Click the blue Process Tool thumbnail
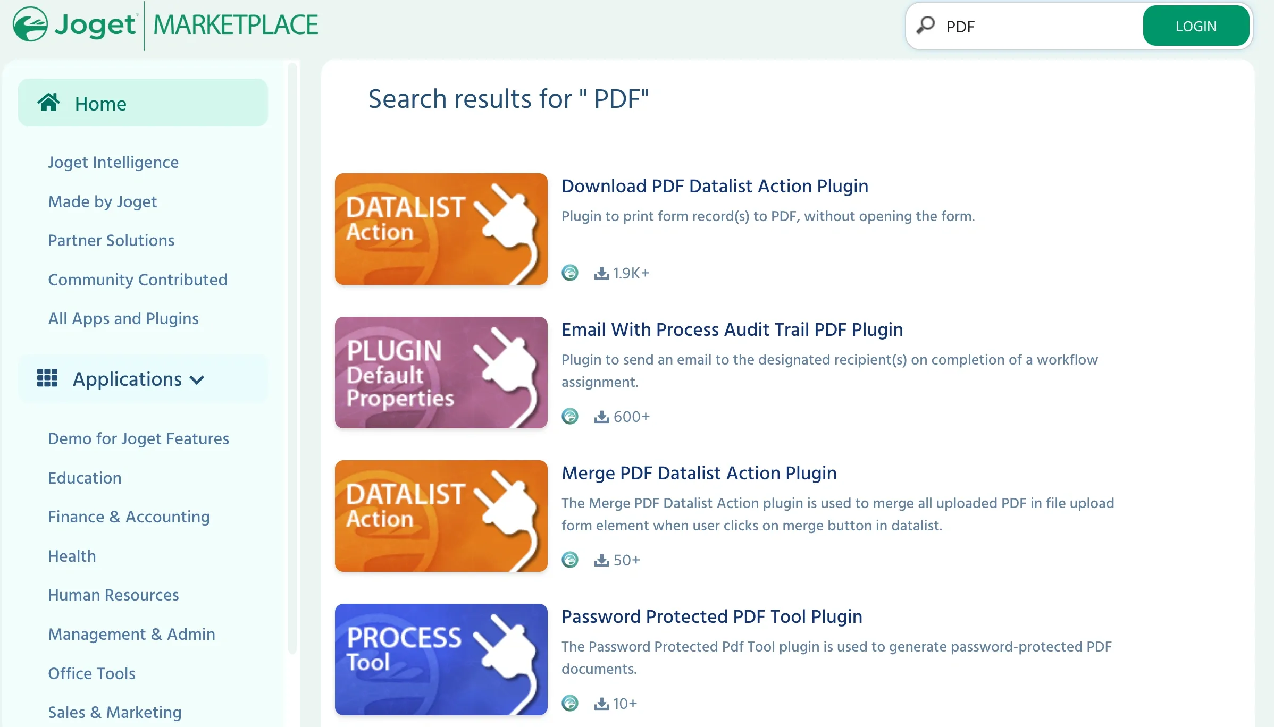1274x727 pixels. [441, 660]
